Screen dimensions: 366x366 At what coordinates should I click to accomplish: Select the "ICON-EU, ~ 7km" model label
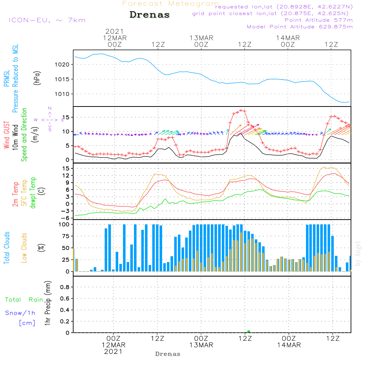47,20
